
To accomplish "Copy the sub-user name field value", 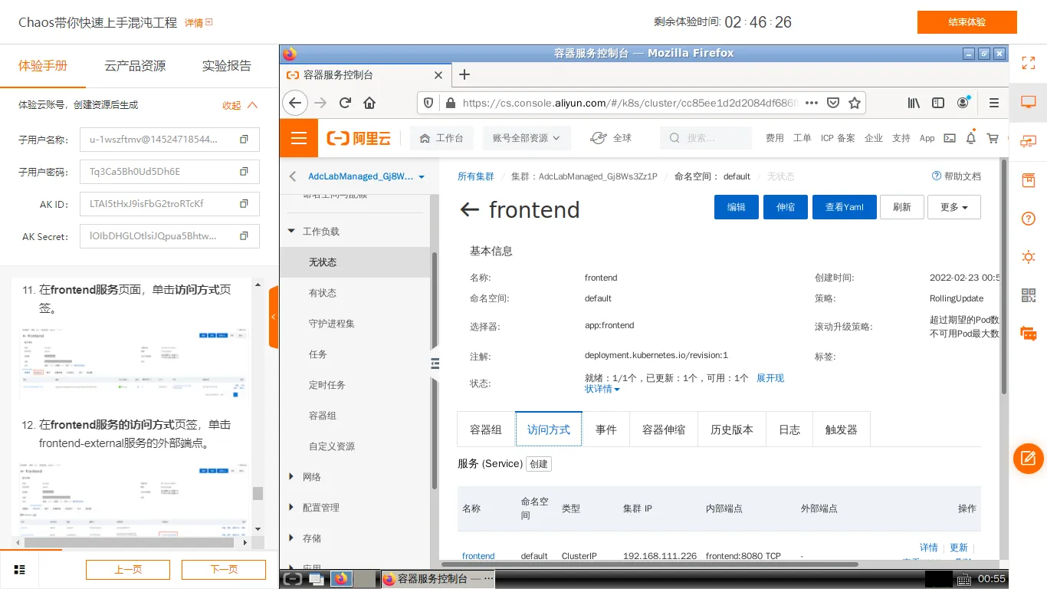I will click(x=244, y=140).
